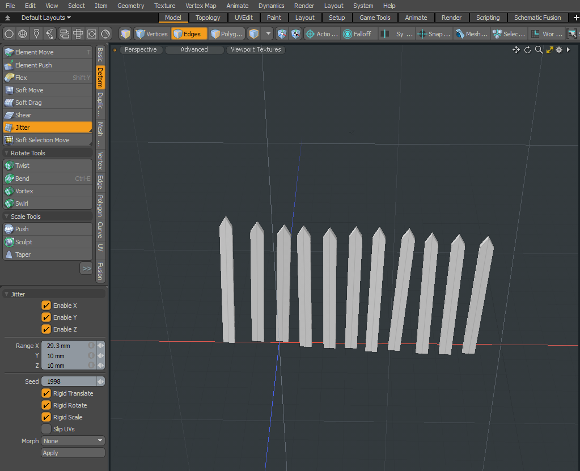
Task: Enable the Slip UVs checkbox
Action: click(x=46, y=429)
